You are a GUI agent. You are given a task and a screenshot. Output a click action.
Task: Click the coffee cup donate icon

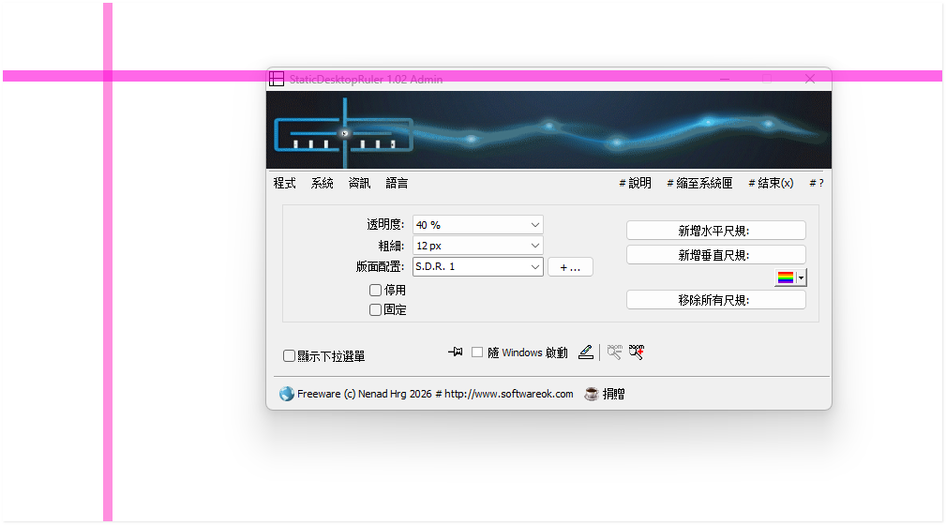tap(592, 394)
